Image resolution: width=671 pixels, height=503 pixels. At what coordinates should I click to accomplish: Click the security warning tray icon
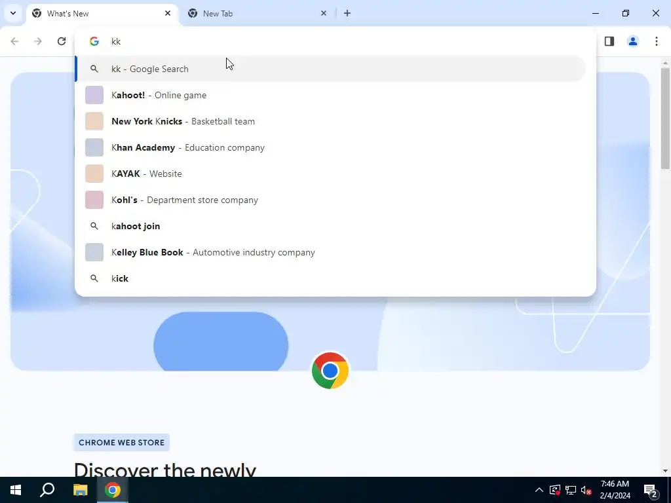(555, 490)
